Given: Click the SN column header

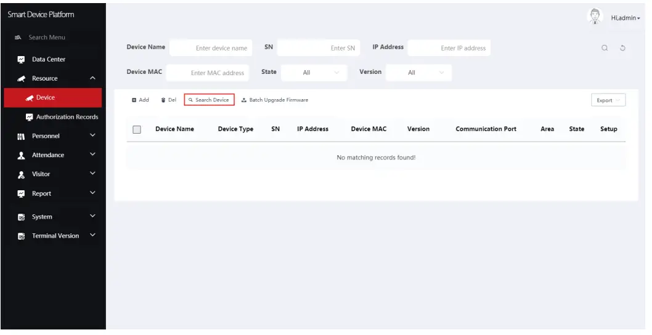Looking at the screenshot, I should 275,129.
